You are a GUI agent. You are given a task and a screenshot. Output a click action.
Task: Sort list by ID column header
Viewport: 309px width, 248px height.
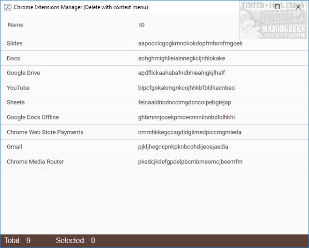point(142,25)
